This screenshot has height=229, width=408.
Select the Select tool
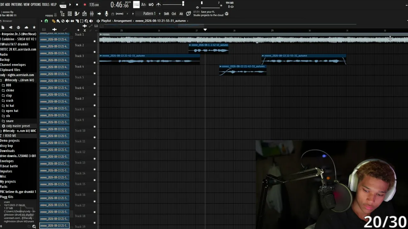pyautogui.click(x=82, y=21)
